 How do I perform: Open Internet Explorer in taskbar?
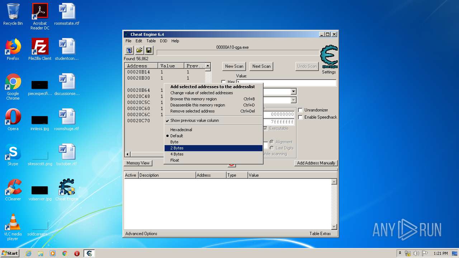28,253
